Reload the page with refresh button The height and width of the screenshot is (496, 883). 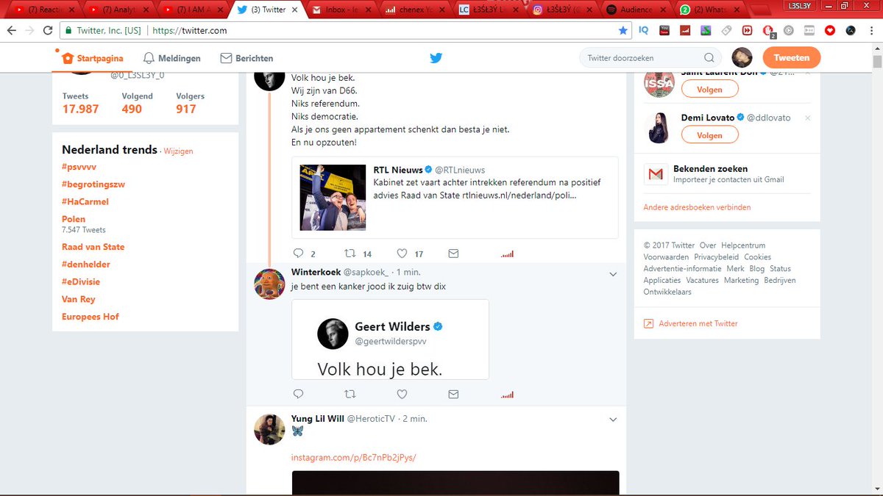(x=47, y=31)
